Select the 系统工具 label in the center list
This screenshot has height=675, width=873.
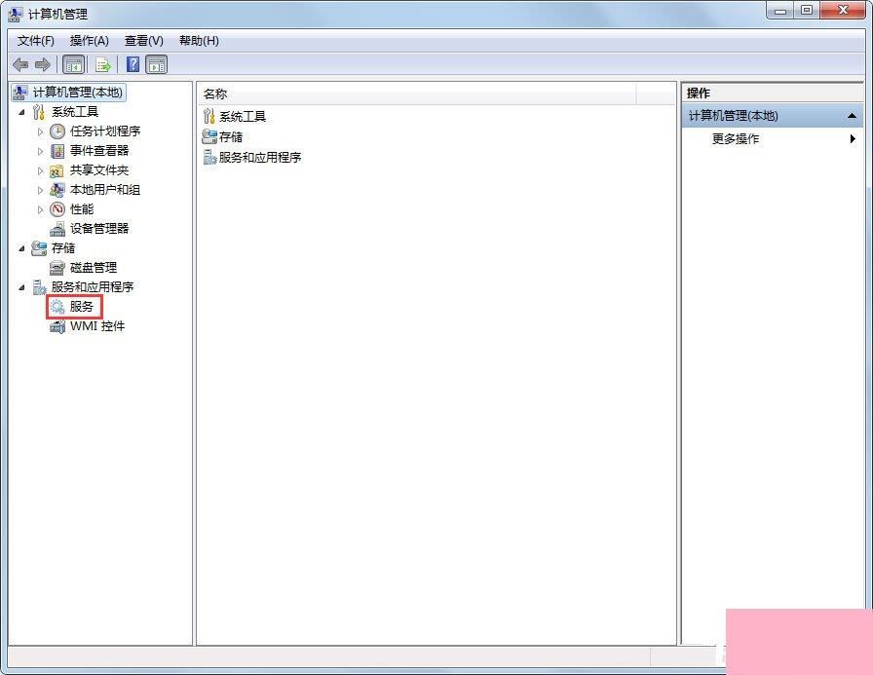tap(243, 116)
